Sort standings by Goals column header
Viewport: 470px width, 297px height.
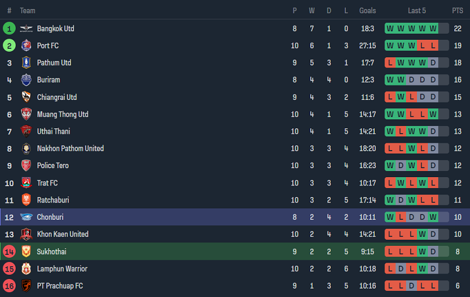[x=368, y=11]
